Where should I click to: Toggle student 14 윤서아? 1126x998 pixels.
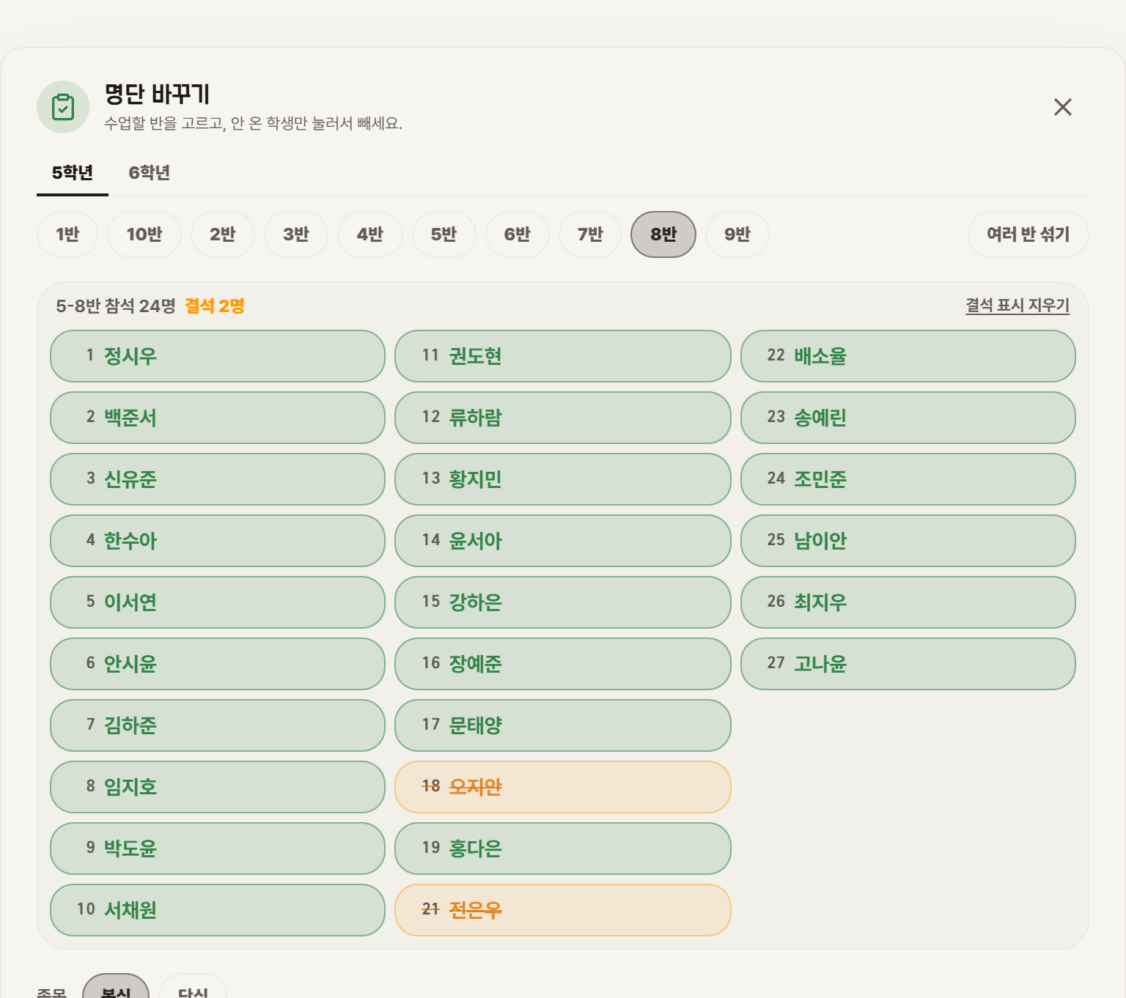pyautogui.click(x=563, y=541)
